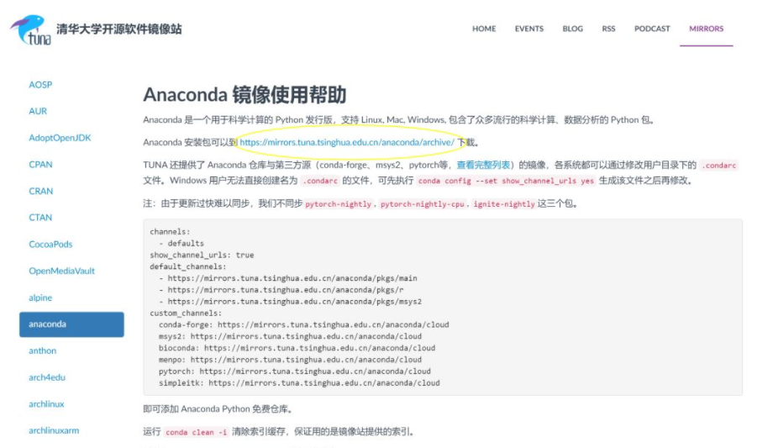Click the Anaconda archive download URL
The image size is (773, 448).
click(x=346, y=142)
